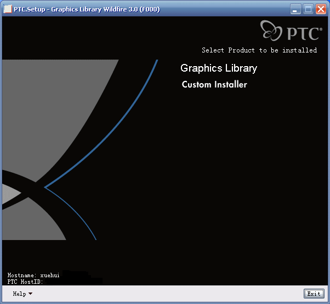Expand the Help dropdown arrow
330x304 pixels.
click(x=30, y=294)
